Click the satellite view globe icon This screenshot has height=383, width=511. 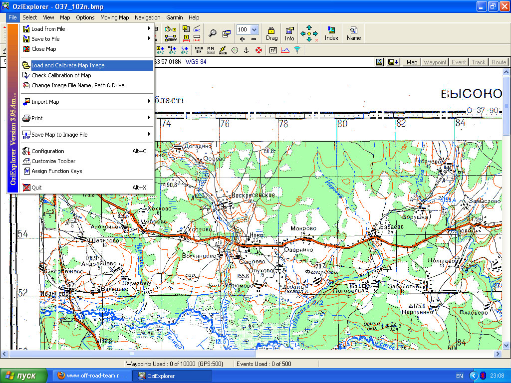[235, 50]
